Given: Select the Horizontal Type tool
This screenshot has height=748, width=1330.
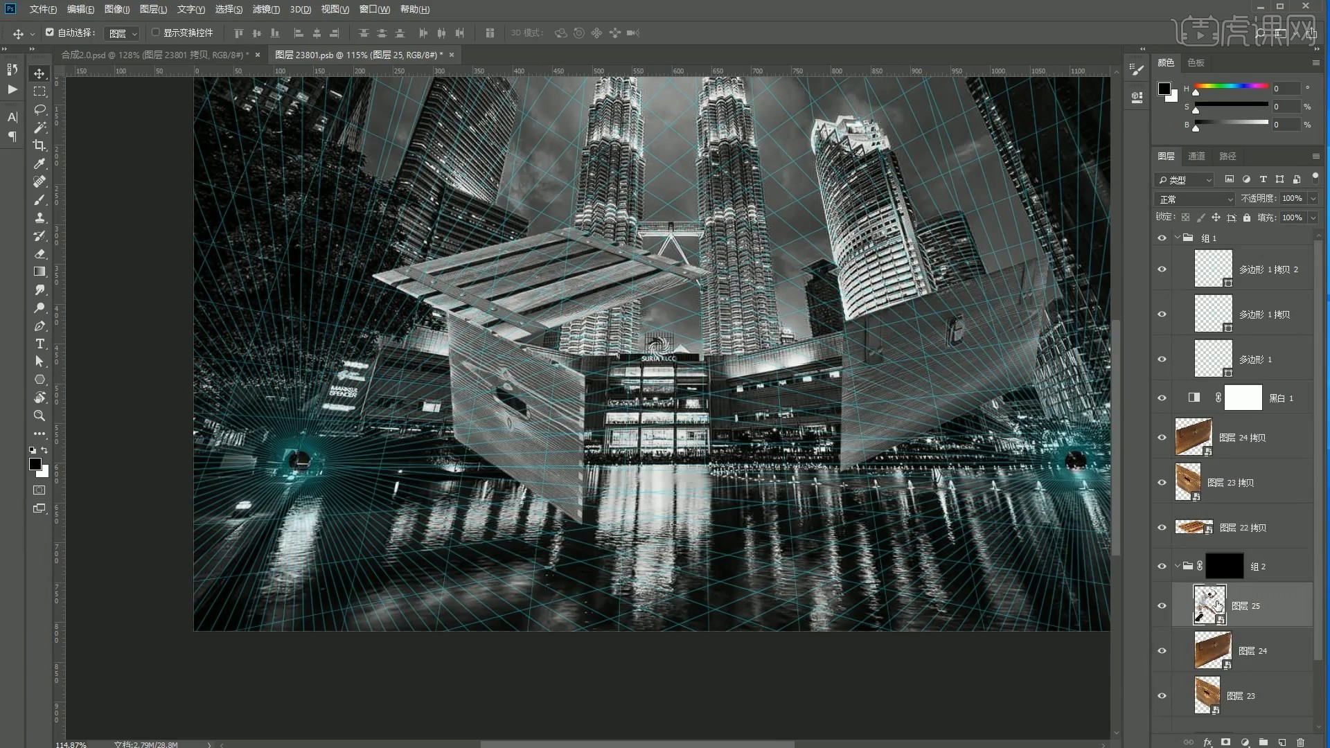Looking at the screenshot, I should coord(39,344).
